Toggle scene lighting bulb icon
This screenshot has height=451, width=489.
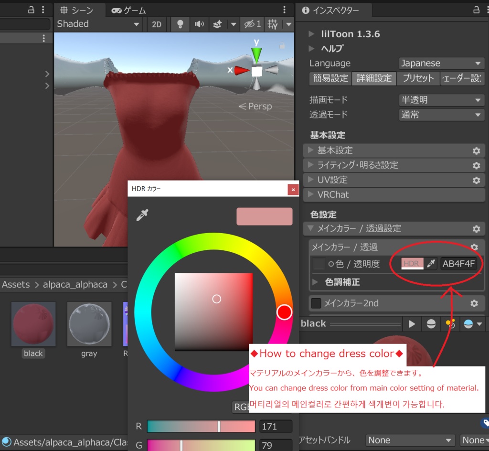pyautogui.click(x=180, y=24)
